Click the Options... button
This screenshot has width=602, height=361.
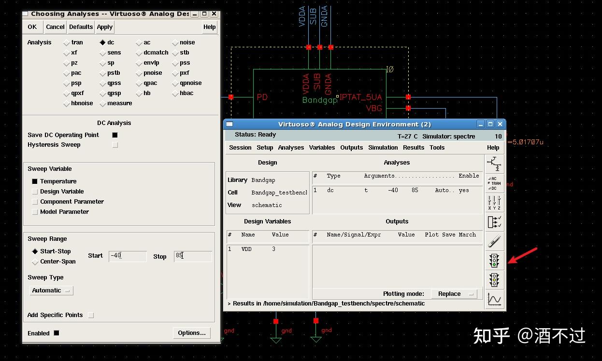191,333
